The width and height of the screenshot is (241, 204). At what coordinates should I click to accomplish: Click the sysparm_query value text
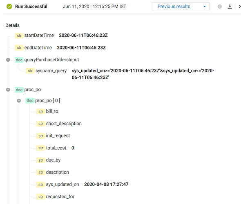click(143, 74)
